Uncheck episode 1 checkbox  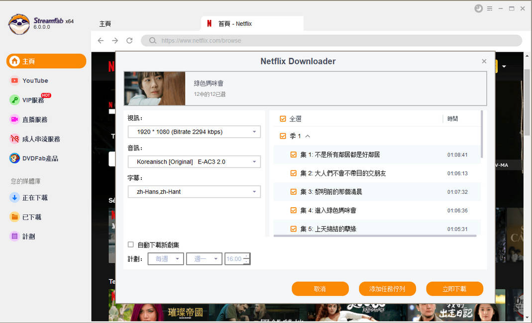(294, 155)
